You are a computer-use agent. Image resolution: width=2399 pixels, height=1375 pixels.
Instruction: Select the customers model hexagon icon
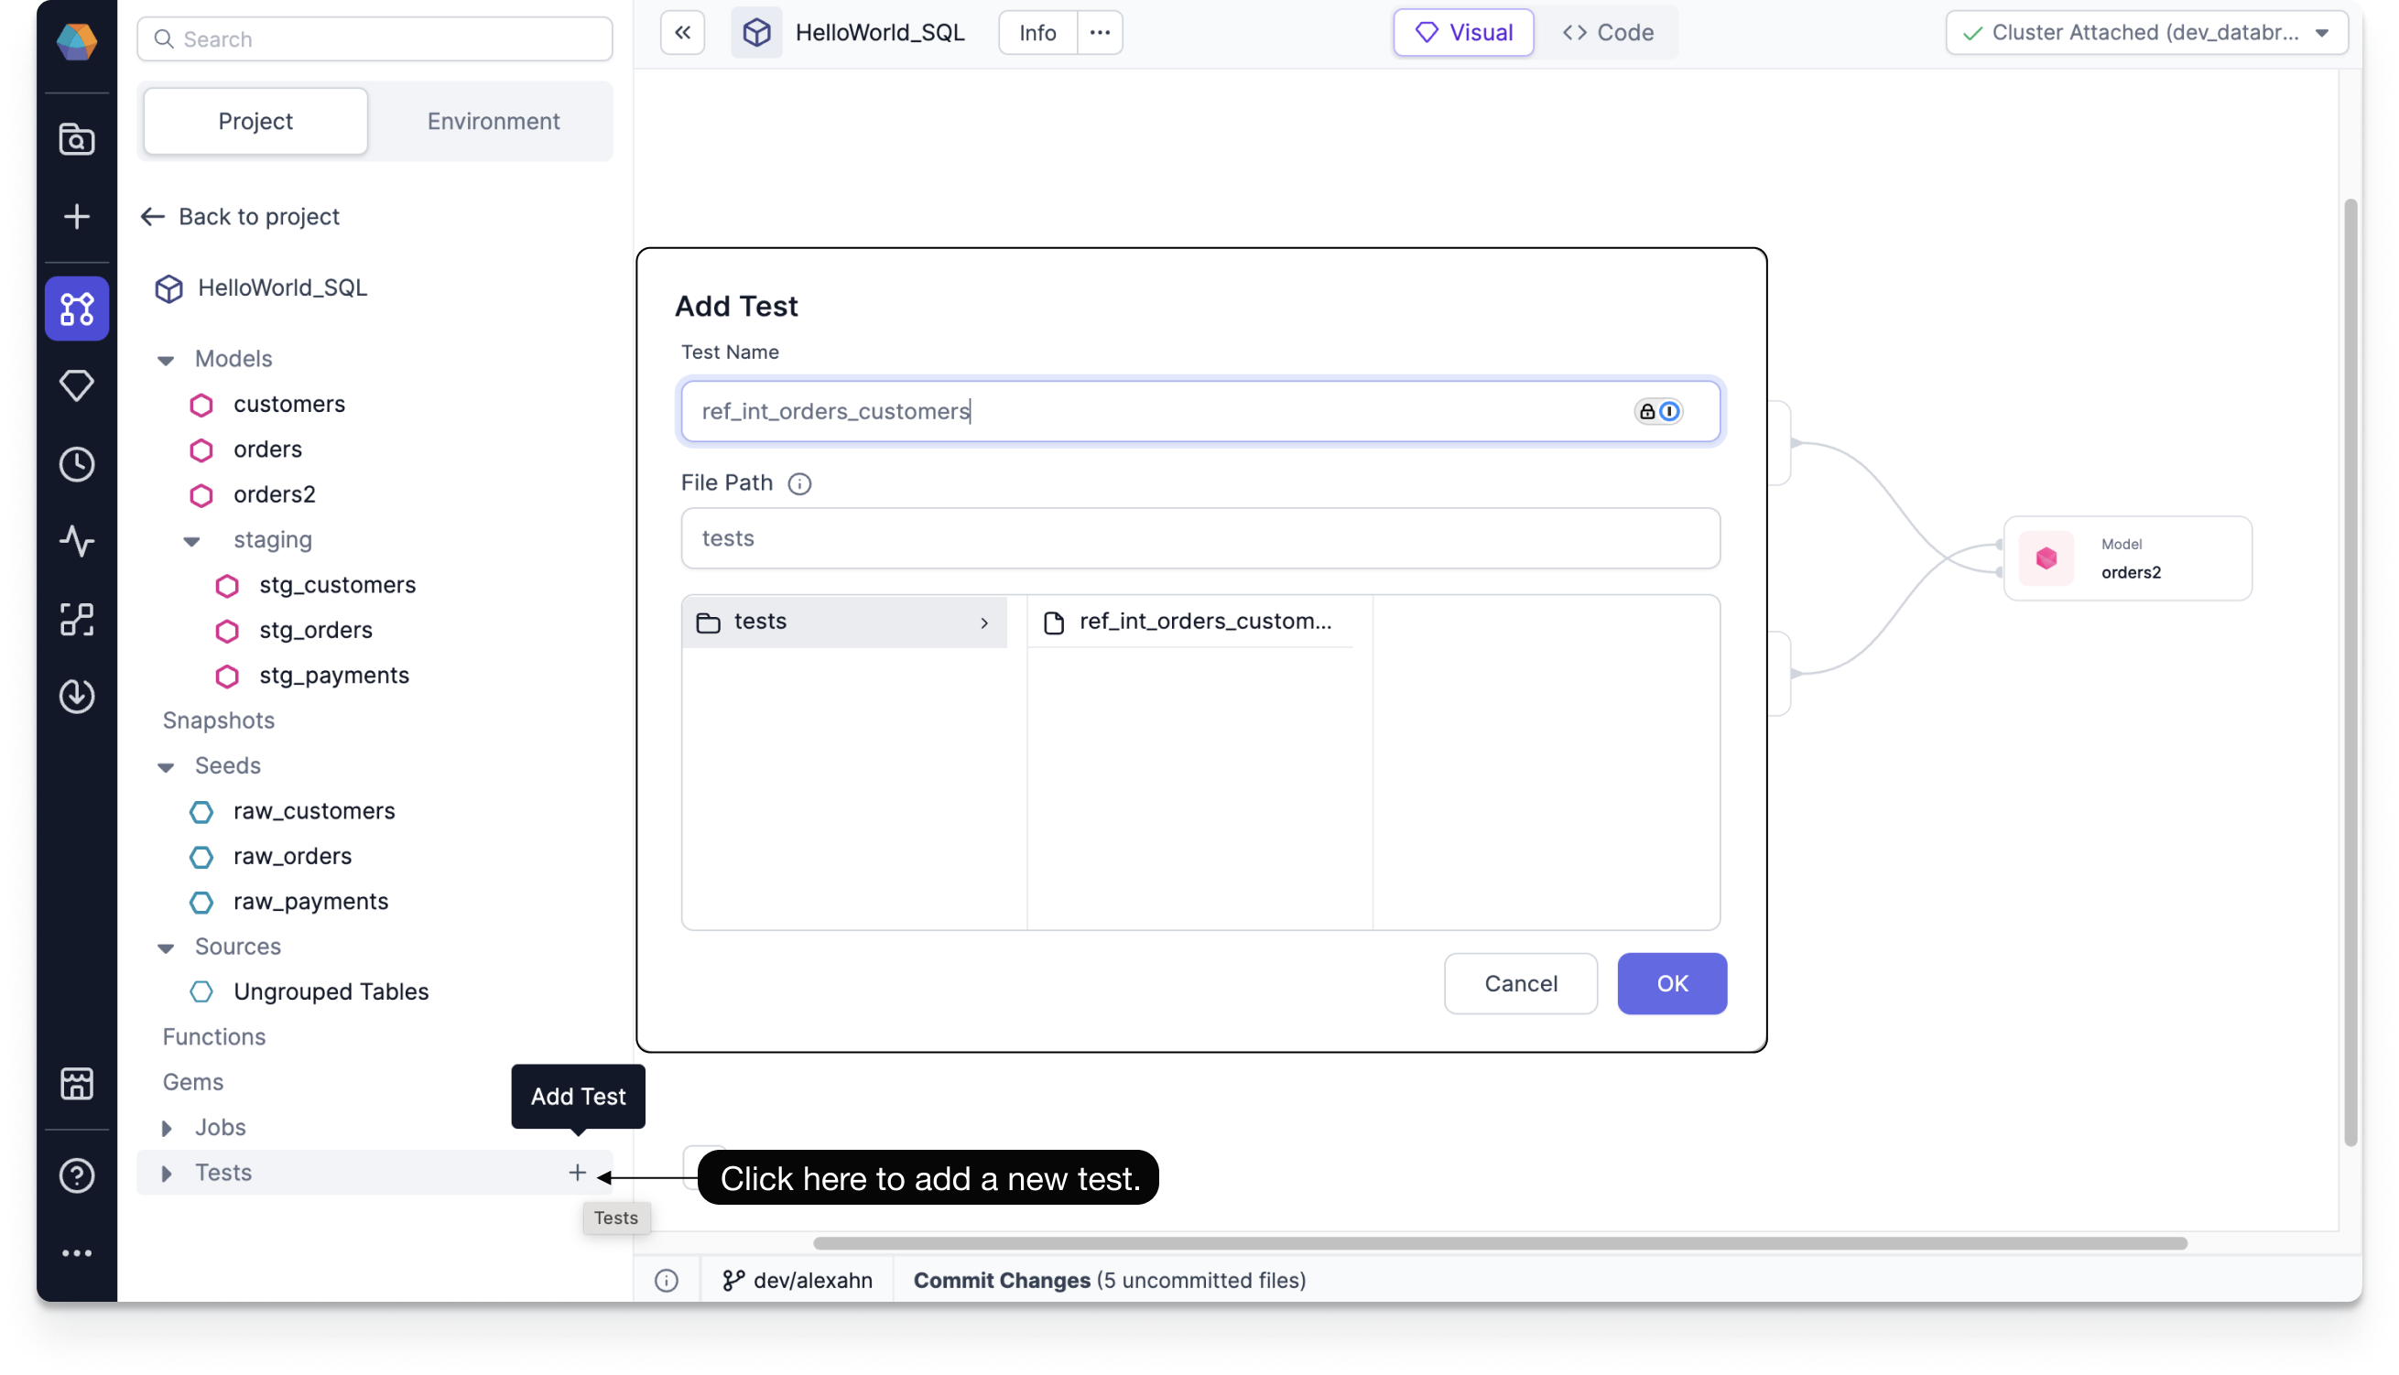click(201, 405)
